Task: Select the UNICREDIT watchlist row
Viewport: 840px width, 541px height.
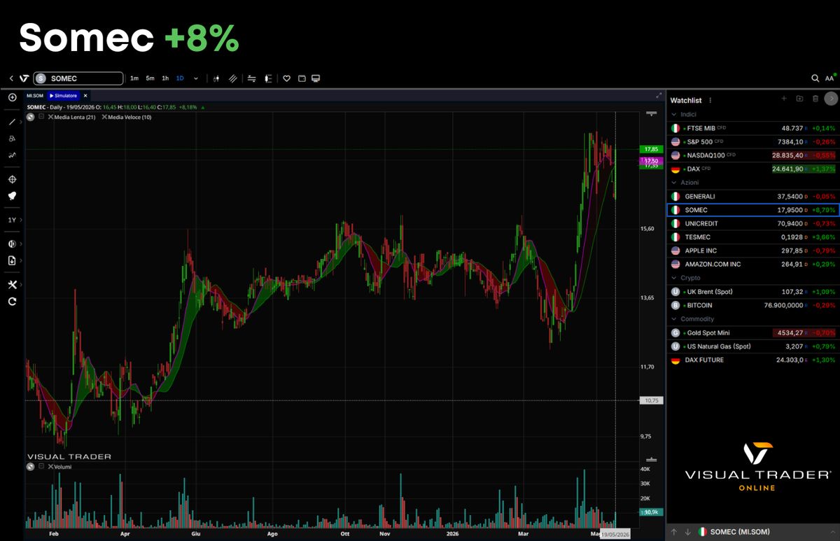Action: pyautogui.click(x=753, y=223)
